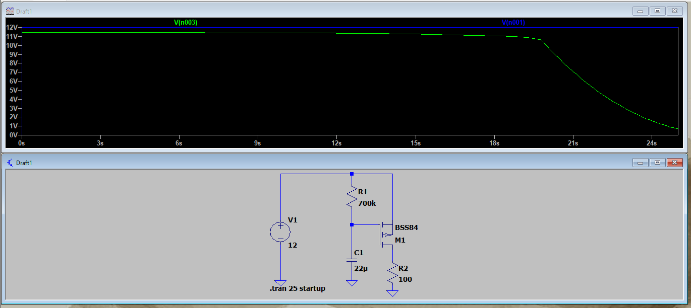Click the 24s label on time axis
The image size is (691, 308).
point(652,143)
